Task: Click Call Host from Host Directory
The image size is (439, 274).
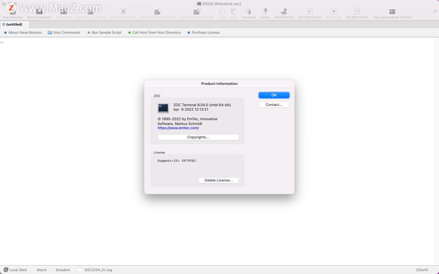Action: (154, 32)
